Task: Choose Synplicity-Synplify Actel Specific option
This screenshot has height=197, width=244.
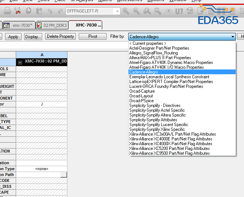Action: [x=182, y=110]
